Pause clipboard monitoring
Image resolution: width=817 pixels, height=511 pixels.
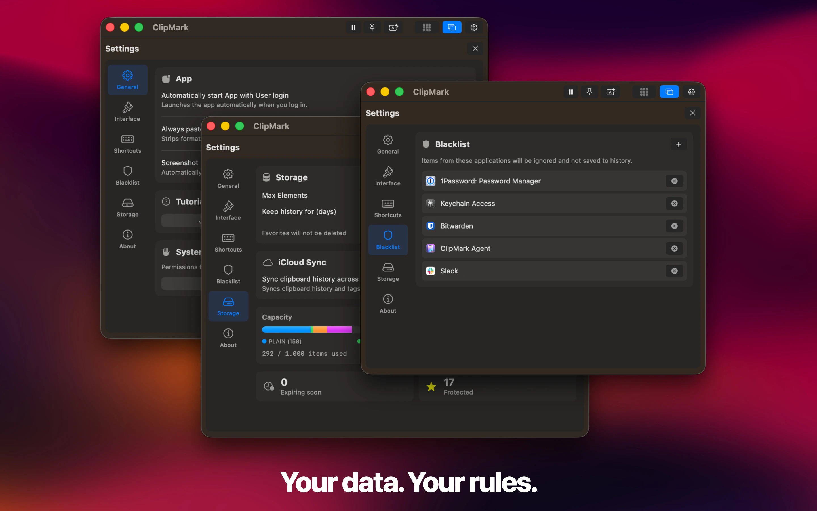tap(571, 92)
